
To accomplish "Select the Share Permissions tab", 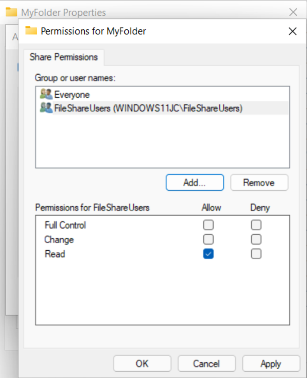I will tap(63, 57).
